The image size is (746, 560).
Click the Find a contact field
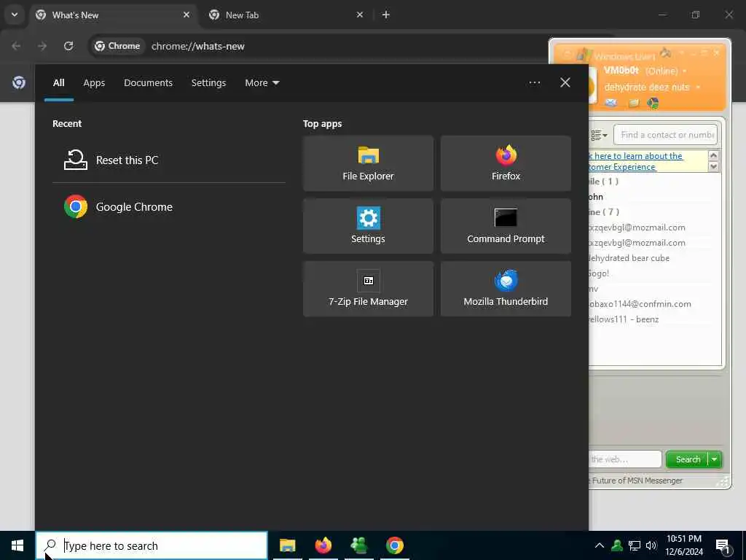[665, 135]
